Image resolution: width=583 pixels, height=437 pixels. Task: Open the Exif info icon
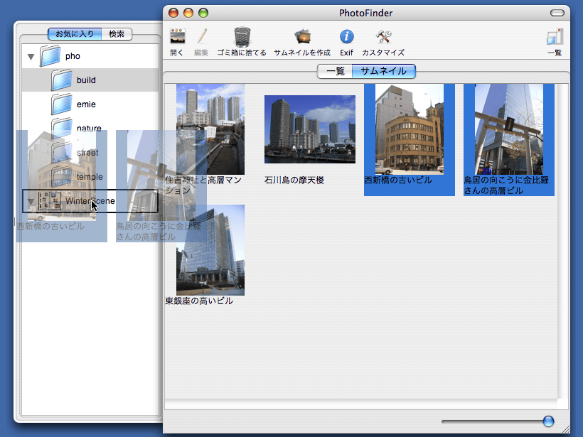click(346, 36)
